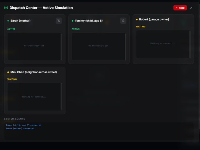Viewport: 200px width, 150px height.
Task: Click 'No transcript yet' in Tommy's panel
Action: 98,46
